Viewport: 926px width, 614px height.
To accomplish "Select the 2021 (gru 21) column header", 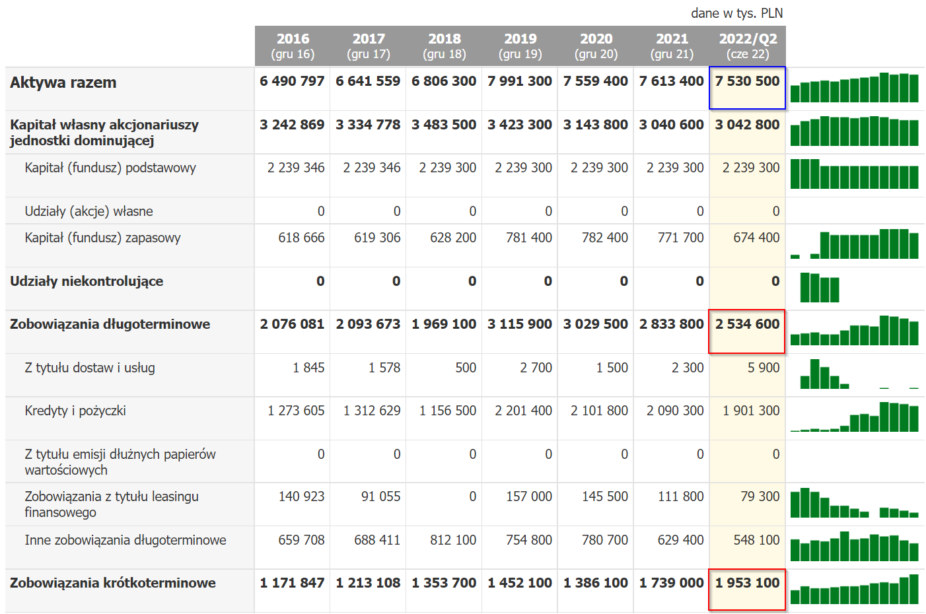I will tap(672, 46).
